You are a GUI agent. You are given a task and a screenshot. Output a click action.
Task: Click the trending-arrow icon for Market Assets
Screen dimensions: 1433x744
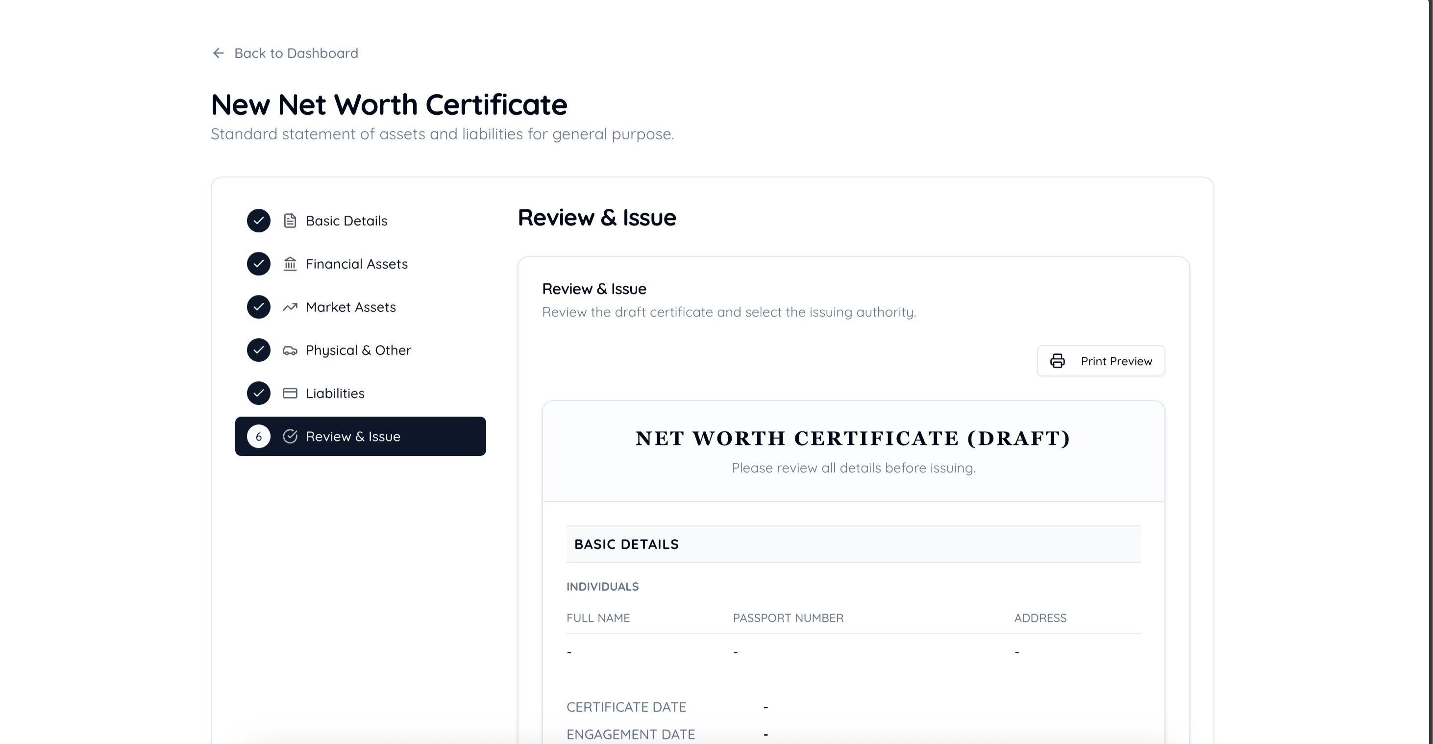click(x=291, y=307)
